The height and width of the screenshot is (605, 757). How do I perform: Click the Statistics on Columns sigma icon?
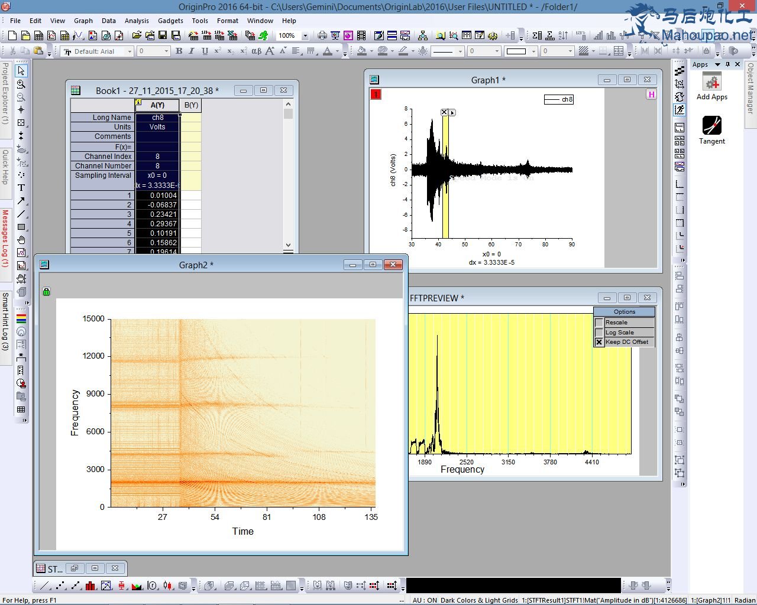(536, 36)
